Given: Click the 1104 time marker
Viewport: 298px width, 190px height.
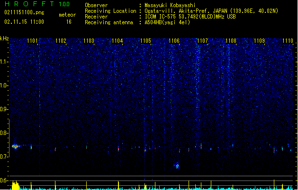Looking at the screenshot, I should pos(117,41).
